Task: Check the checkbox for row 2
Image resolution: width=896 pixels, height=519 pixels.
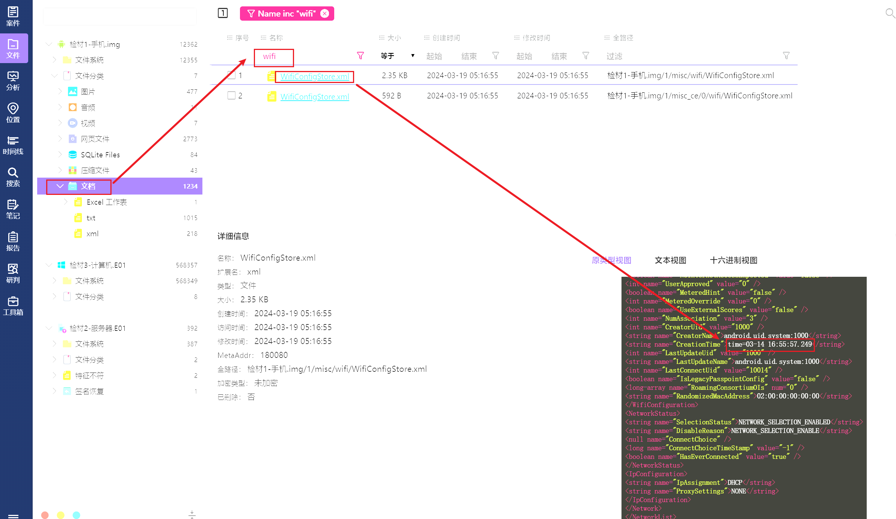Action: pos(231,96)
